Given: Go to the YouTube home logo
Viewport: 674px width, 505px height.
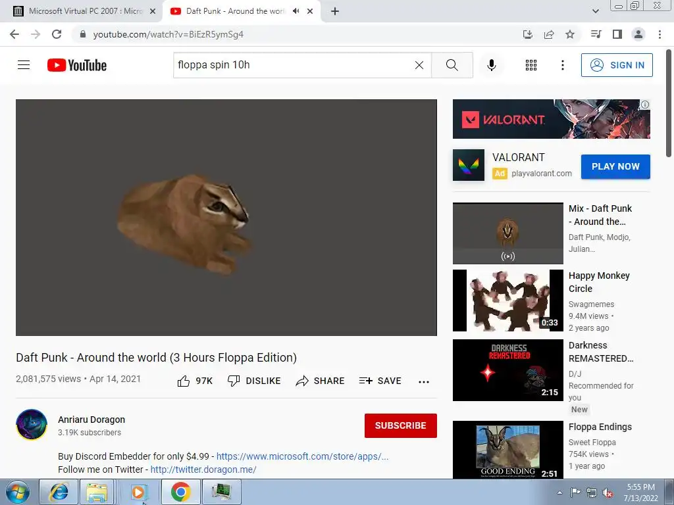Looking at the screenshot, I should click(77, 65).
